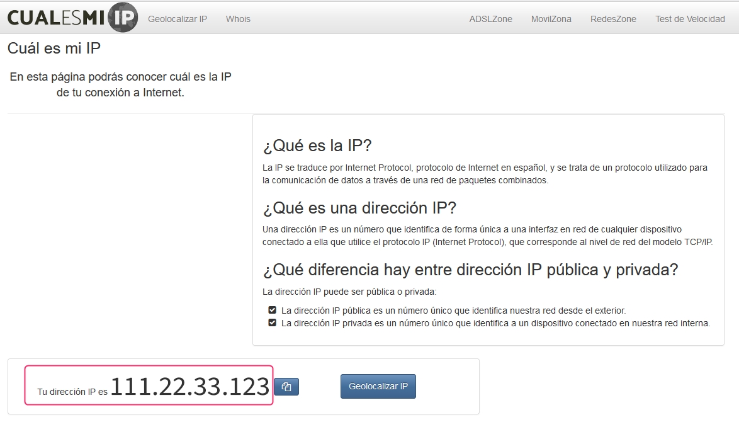The height and width of the screenshot is (422, 739).
Task: Copy the IP address with clipboard icon
Action: click(286, 387)
